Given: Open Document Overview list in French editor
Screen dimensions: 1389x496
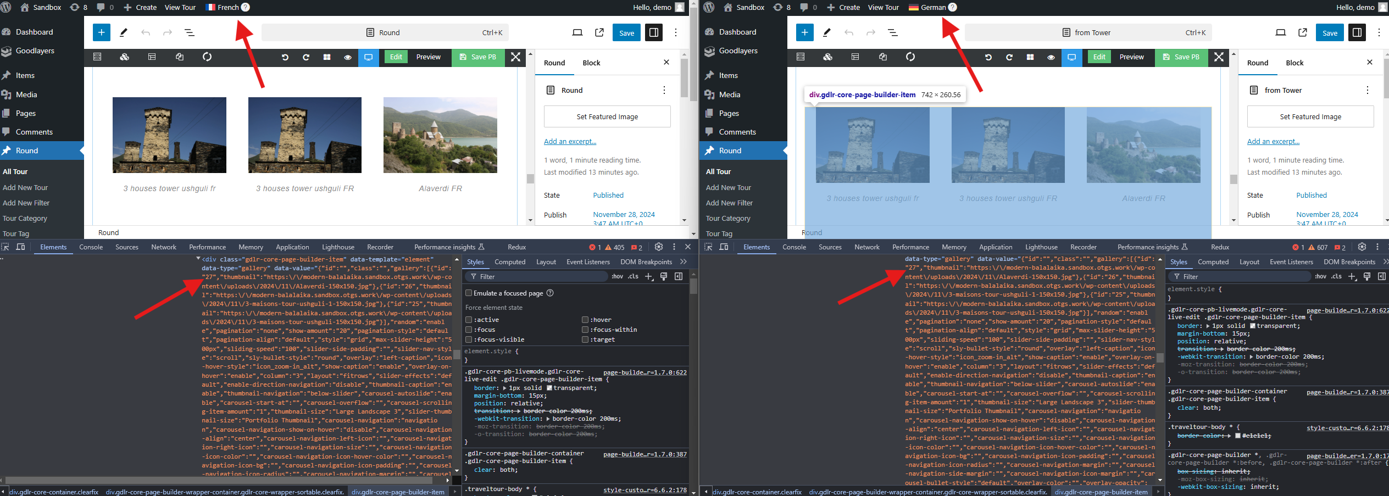Looking at the screenshot, I should (x=190, y=32).
